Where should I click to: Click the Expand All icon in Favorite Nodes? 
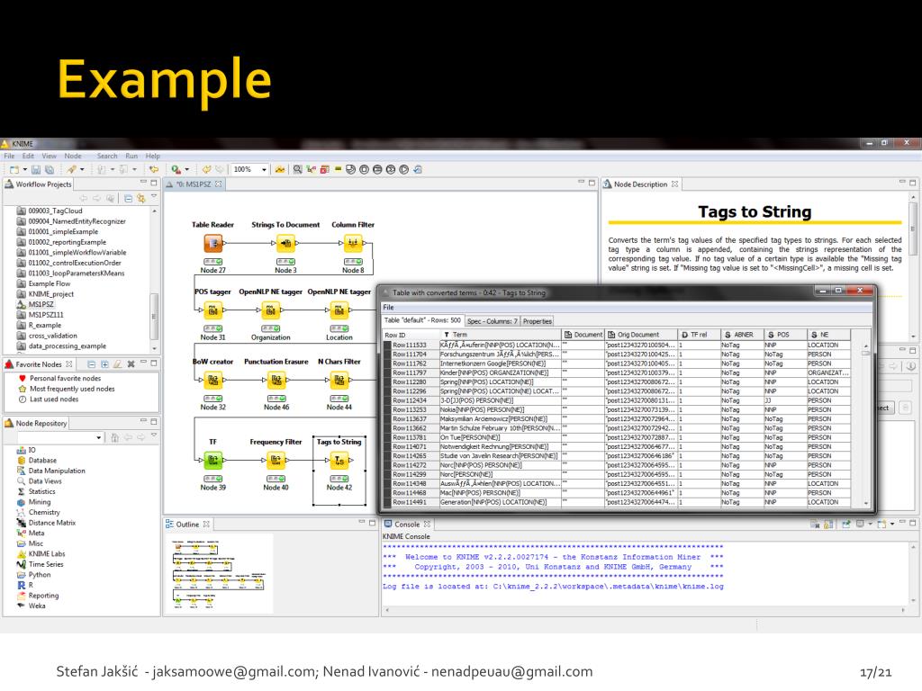(104, 364)
